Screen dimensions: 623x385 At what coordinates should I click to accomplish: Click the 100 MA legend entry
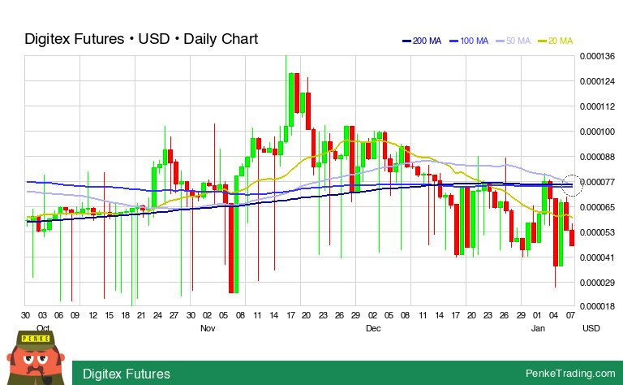pos(469,41)
